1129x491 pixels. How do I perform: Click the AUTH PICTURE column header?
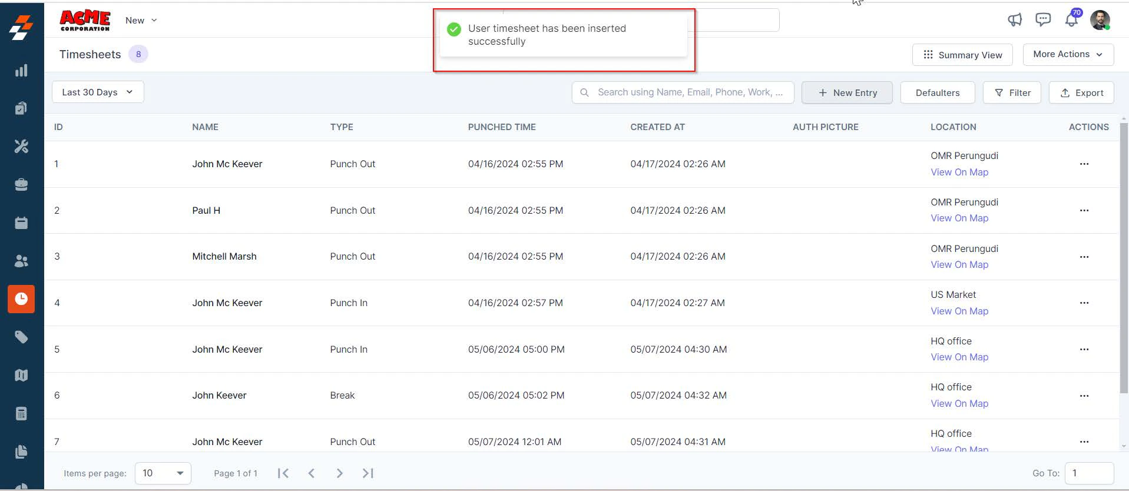[x=825, y=127]
